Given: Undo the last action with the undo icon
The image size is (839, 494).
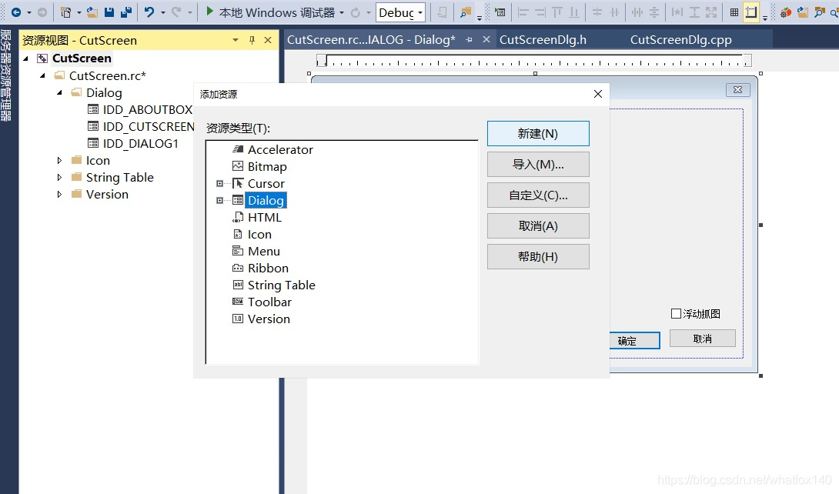Looking at the screenshot, I should tap(149, 12).
